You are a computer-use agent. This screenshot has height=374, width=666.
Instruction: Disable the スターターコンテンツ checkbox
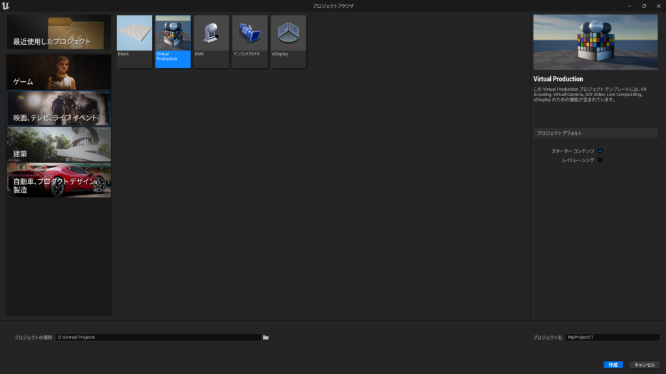coord(600,151)
